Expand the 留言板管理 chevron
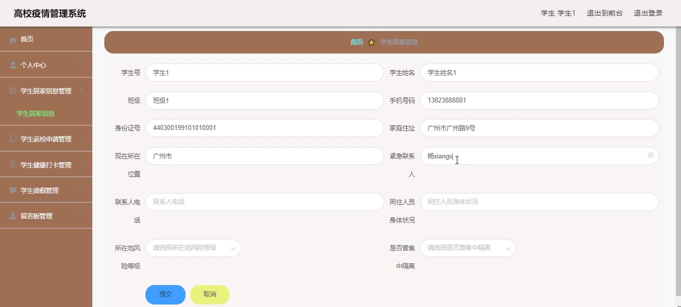Screen dimensions: 681x307 (81, 215)
